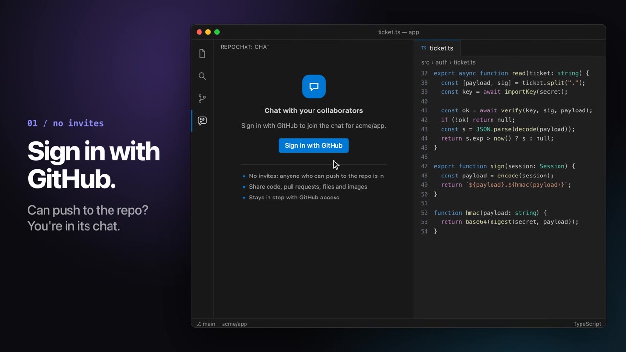Click the 'Share code, pull requests, files' bullet
This screenshot has width=626, height=352.
click(x=308, y=187)
